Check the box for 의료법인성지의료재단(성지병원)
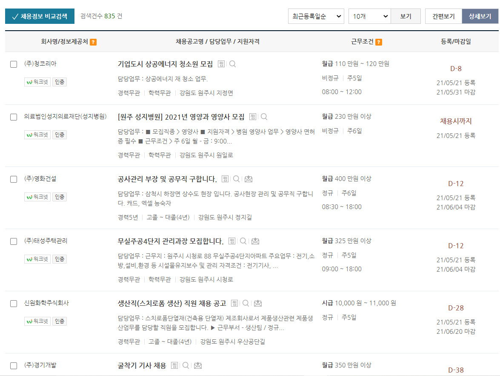 (14, 117)
